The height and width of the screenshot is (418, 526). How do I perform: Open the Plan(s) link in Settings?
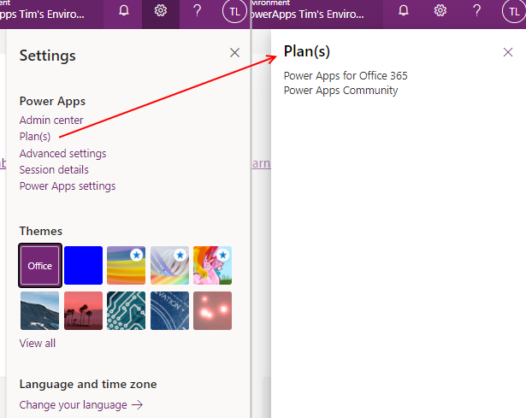(35, 137)
